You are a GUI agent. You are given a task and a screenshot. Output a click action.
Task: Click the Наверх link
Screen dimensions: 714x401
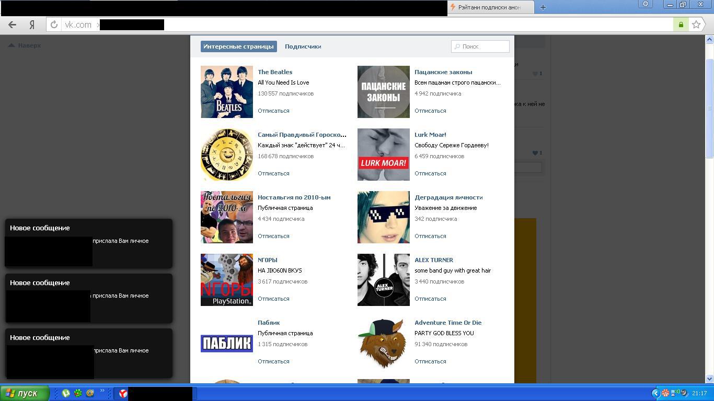point(29,45)
